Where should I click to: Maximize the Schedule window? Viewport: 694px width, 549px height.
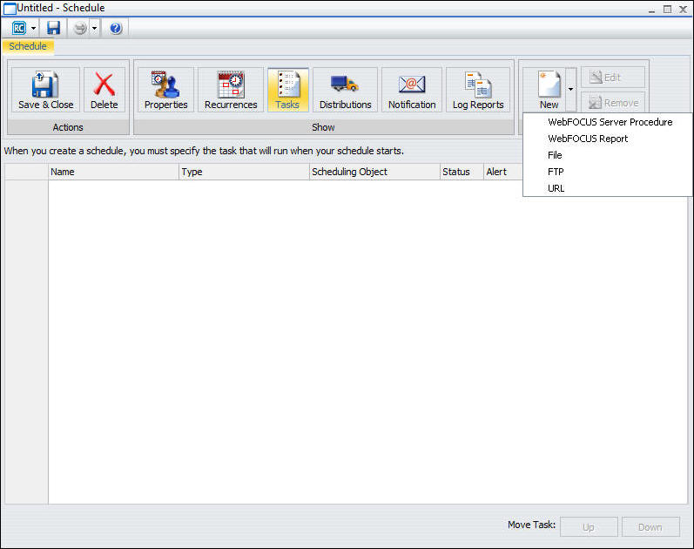click(668, 10)
